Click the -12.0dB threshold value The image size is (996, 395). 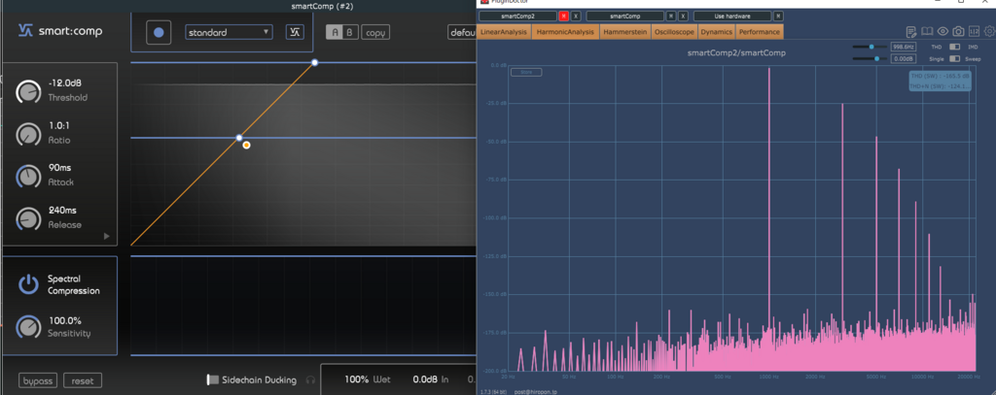pos(65,83)
